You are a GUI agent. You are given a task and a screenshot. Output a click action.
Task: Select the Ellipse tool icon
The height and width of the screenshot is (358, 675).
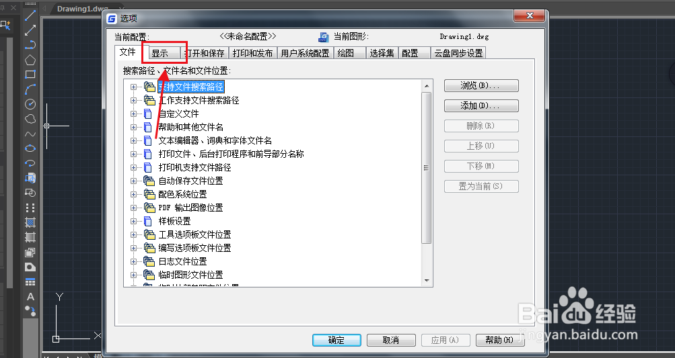(30, 148)
